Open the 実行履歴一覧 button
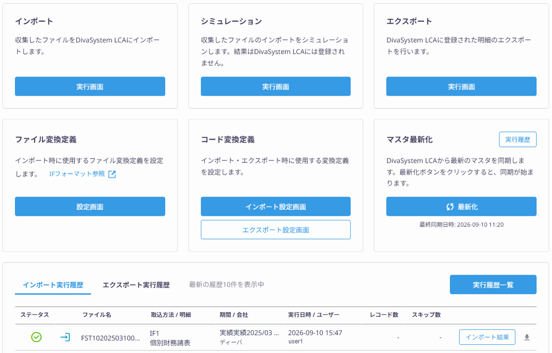 pyautogui.click(x=493, y=285)
